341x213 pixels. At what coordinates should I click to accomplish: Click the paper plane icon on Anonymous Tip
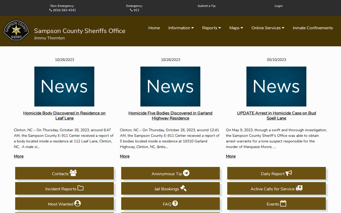pos(186,173)
